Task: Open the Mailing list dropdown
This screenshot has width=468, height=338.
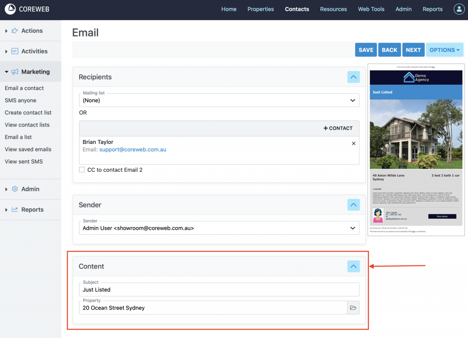Action: point(219,100)
